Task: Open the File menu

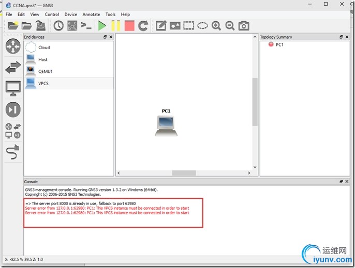Action: [9, 14]
